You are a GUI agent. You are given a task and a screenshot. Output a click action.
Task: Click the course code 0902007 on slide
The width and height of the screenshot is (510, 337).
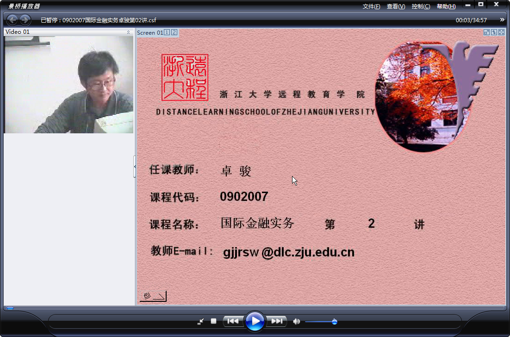click(244, 196)
